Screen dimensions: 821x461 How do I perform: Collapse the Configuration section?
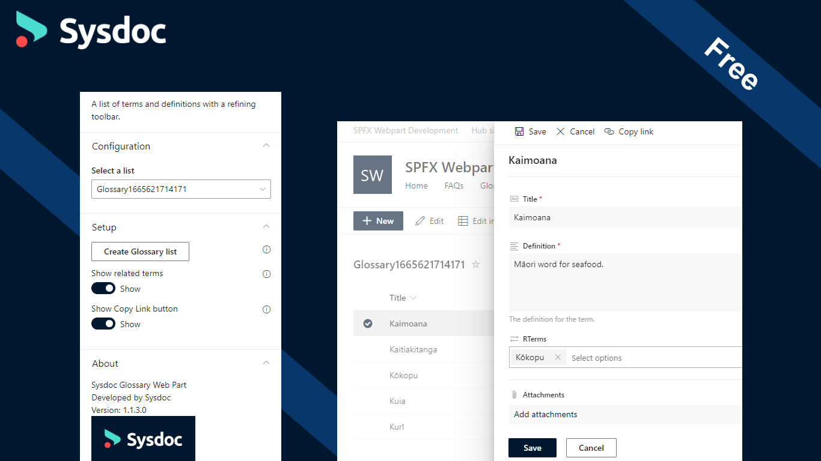click(x=267, y=145)
